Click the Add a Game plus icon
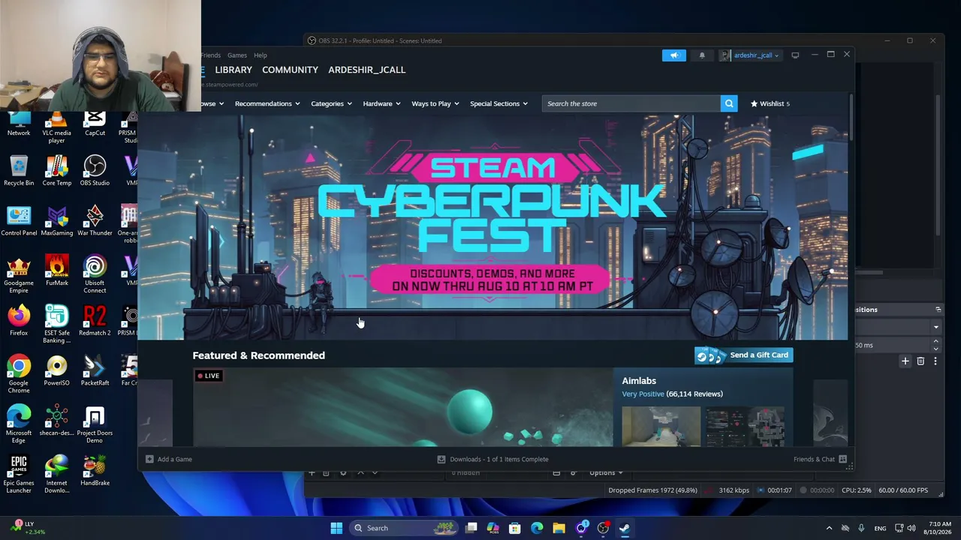 149,459
